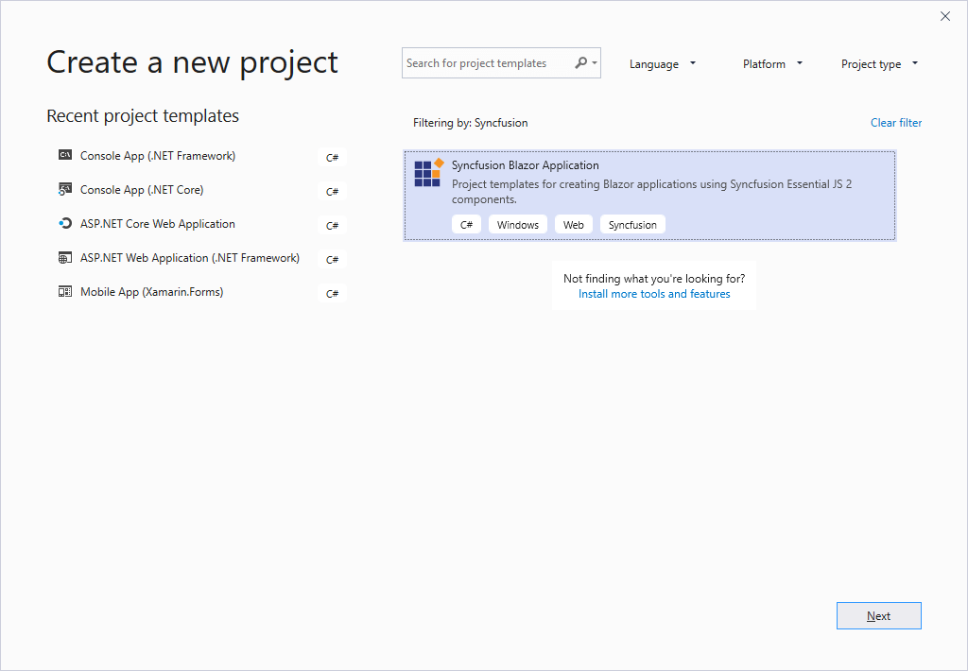The image size is (968, 671).
Task: Click C# label beside Mobile App (Xamarin.Forms)
Action: coord(332,293)
